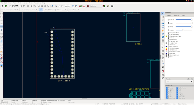The width and height of the screenshot is (194, 105).
Task: Click the Undo arrow icon
Action: click(21, 6)
